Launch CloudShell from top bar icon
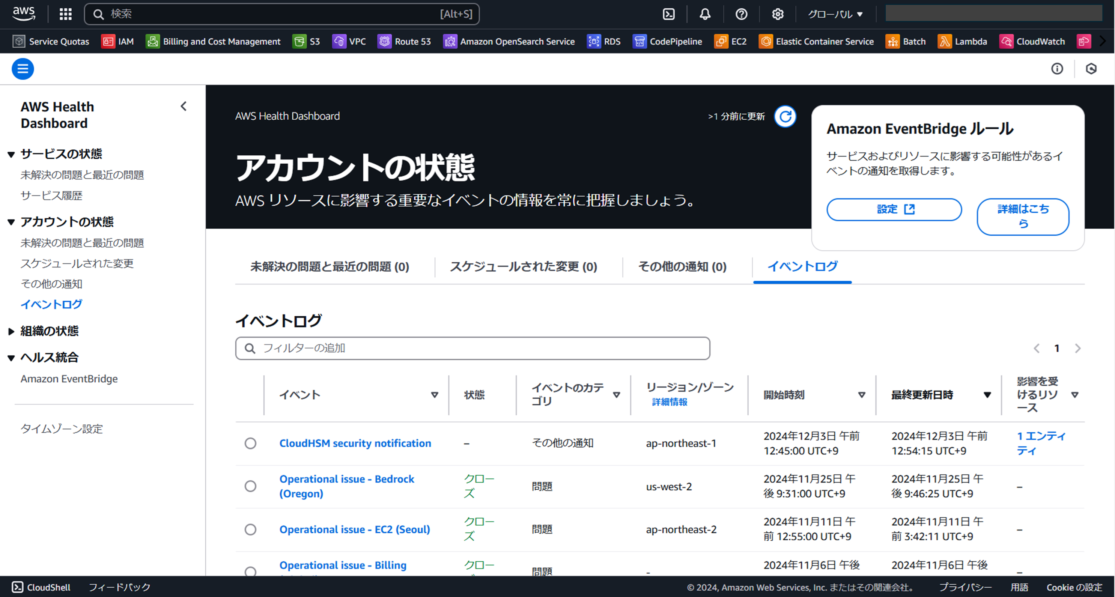This screenshot has height=597, width=1115. (x=668, y=14)
